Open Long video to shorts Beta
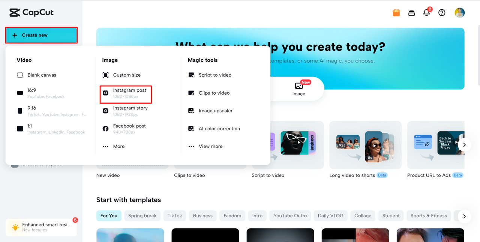 coord(358,175)
